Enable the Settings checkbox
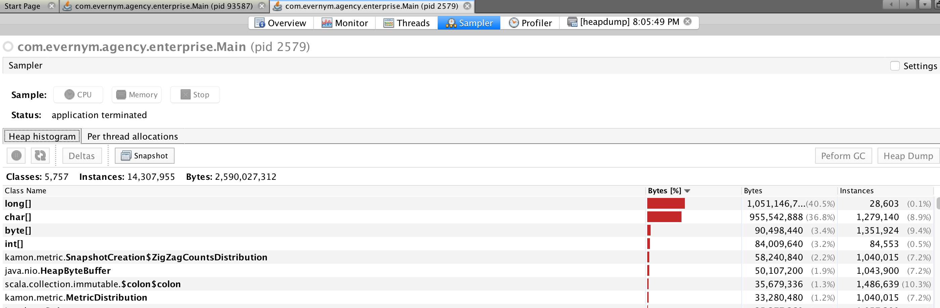 [x=895, y=66]
